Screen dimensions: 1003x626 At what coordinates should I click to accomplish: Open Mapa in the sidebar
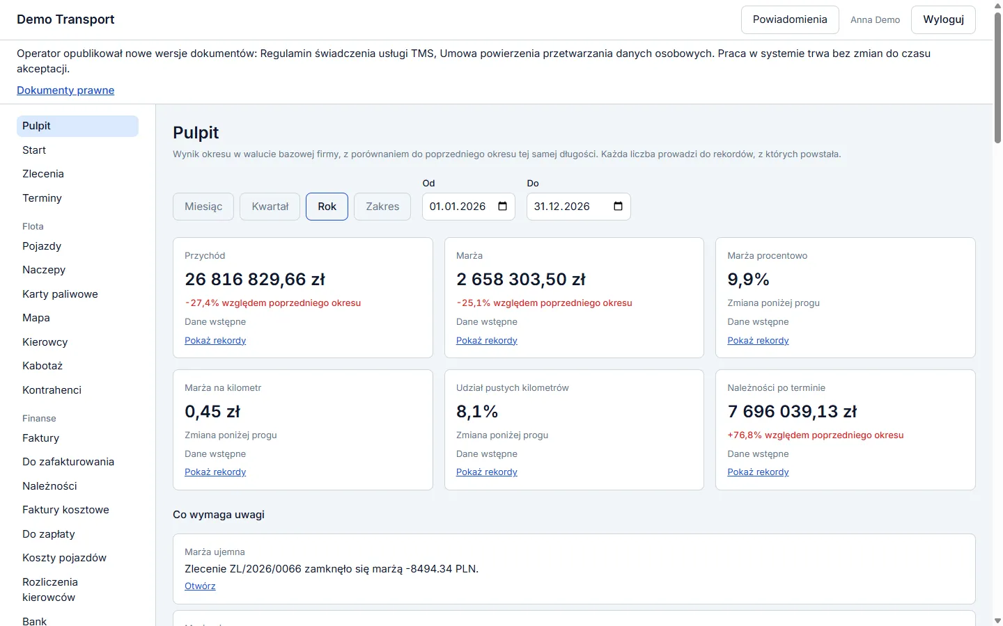(77, 318)
